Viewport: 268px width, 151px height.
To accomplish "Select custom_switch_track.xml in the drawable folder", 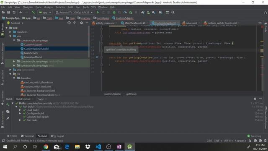I will [37, 86].
